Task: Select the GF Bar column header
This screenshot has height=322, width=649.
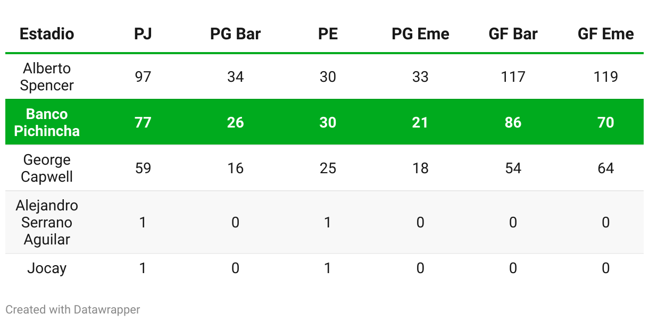Action: coord(513,34)
